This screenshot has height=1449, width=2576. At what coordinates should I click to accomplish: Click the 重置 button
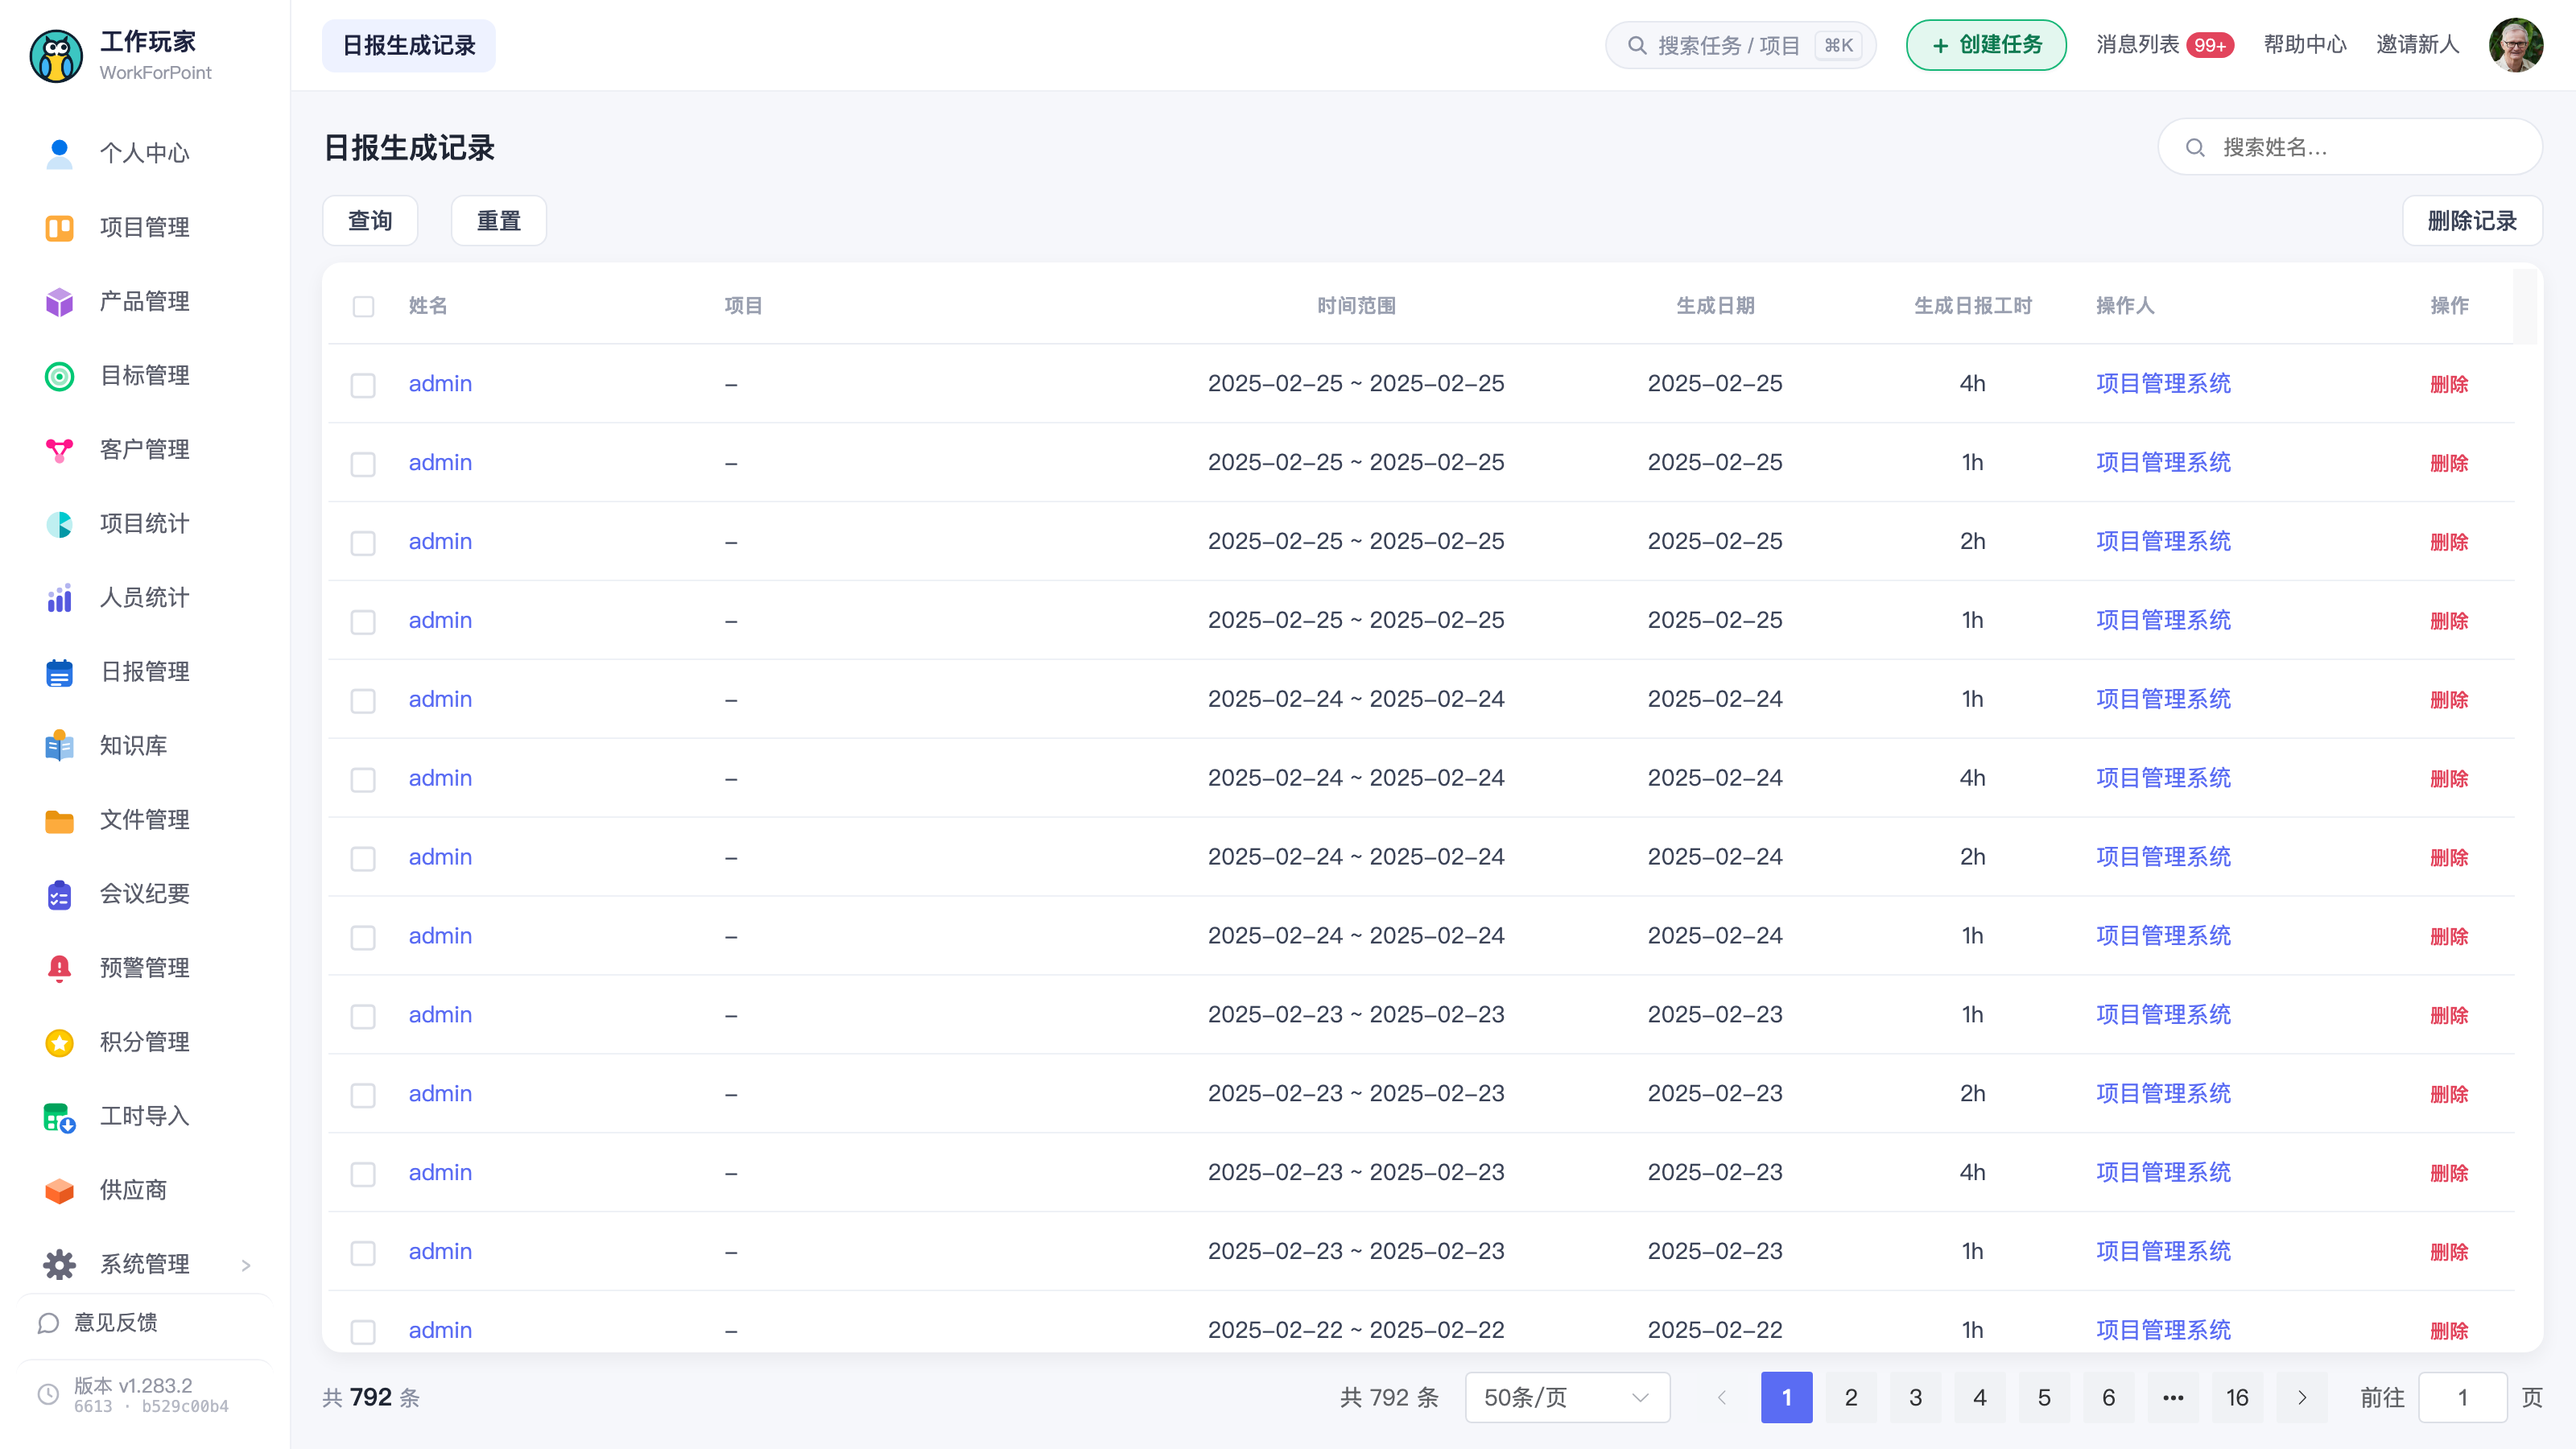499,220
